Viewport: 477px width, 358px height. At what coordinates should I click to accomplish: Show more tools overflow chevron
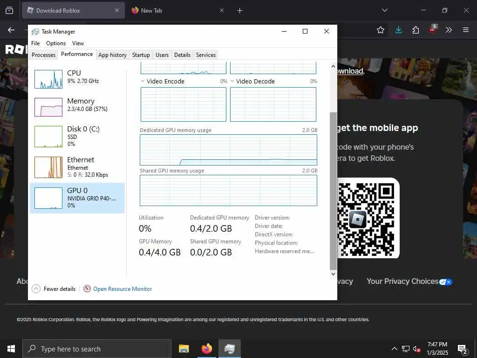(449, 30)
